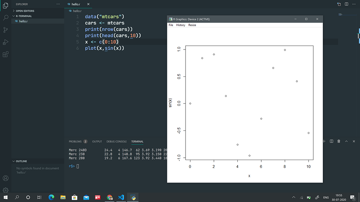
Task: Open the Manage settings gear
Action: 6,190
